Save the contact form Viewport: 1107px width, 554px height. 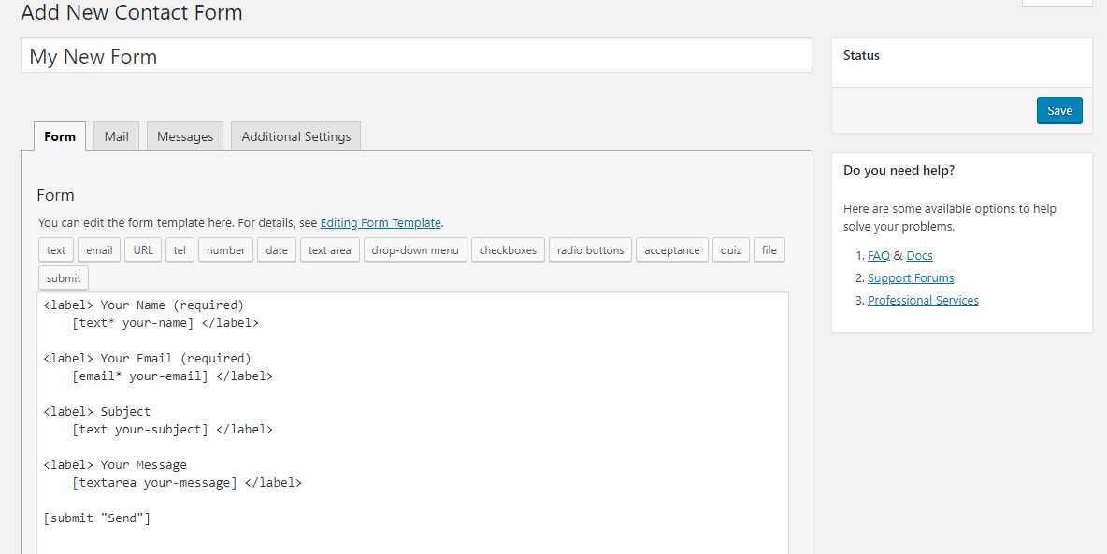1059,109
